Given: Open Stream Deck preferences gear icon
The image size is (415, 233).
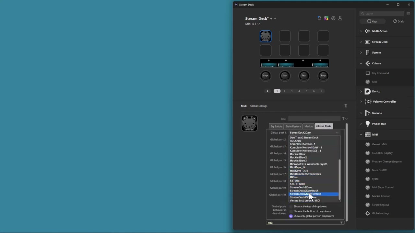Looking at the screenshot, I should (x=333, y=18).
